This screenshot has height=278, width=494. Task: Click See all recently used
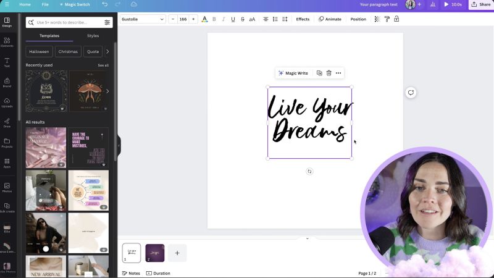tap(103, 65)
